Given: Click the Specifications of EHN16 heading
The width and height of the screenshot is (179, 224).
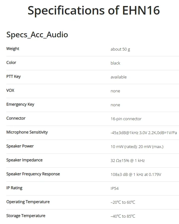Looking at the screenshot, I should pos(93,10).
